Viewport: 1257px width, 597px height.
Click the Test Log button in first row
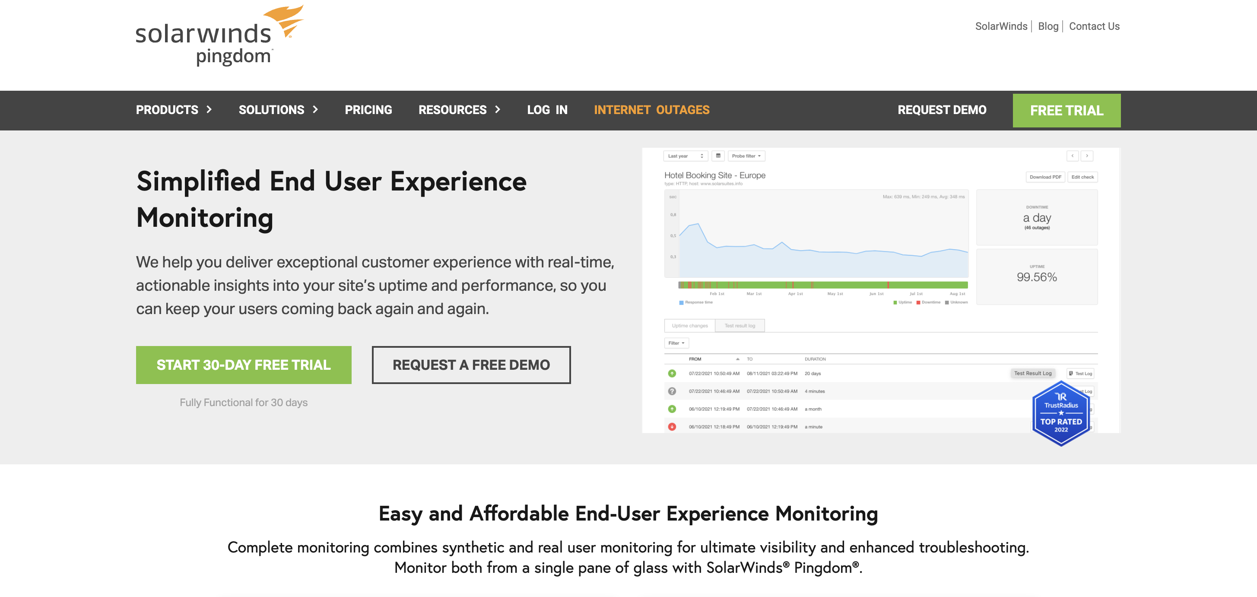click(x=1079, y=373)
